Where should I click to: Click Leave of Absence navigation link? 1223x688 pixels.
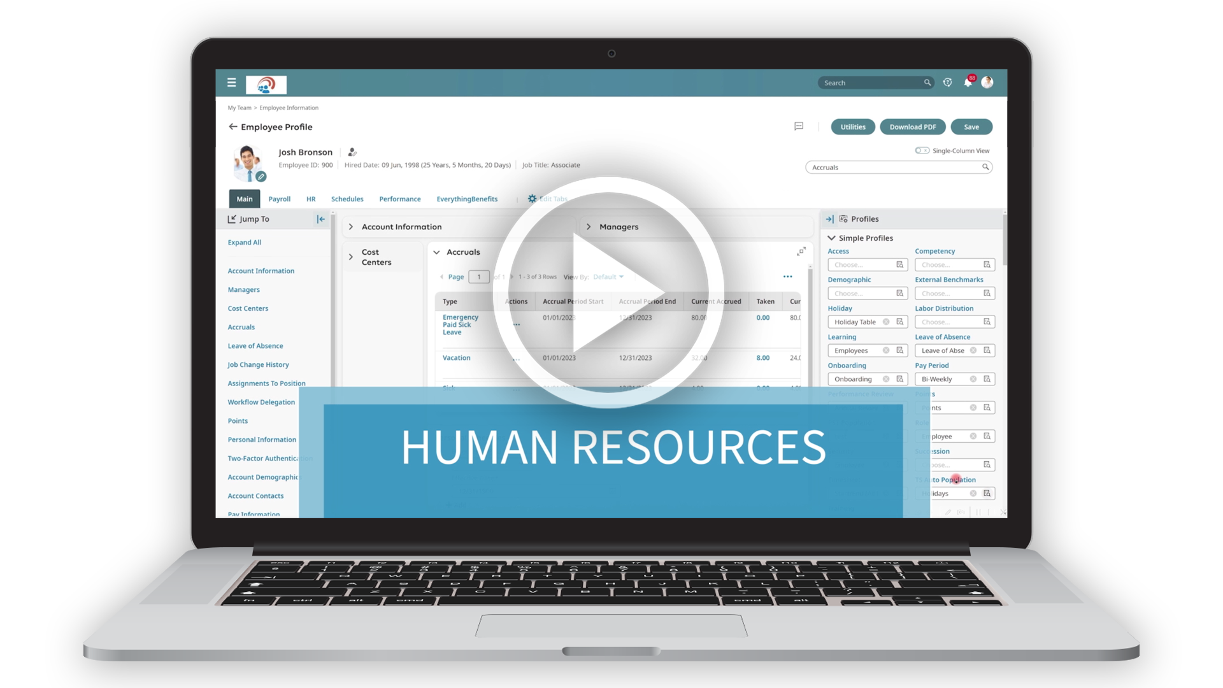coord(255,345)
